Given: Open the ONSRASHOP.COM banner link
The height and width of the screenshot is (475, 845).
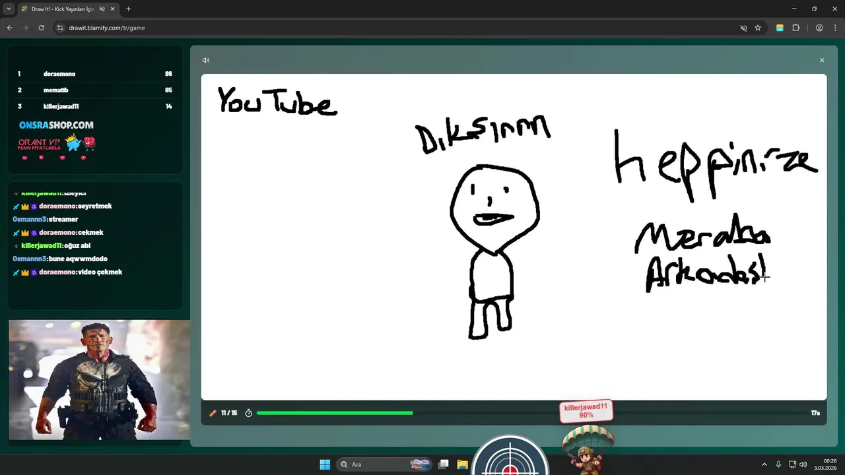Looking at the screenshot, I should (x=56, y=125).
